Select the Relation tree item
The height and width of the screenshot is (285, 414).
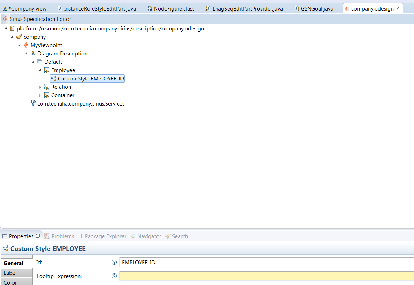[61, 87]
